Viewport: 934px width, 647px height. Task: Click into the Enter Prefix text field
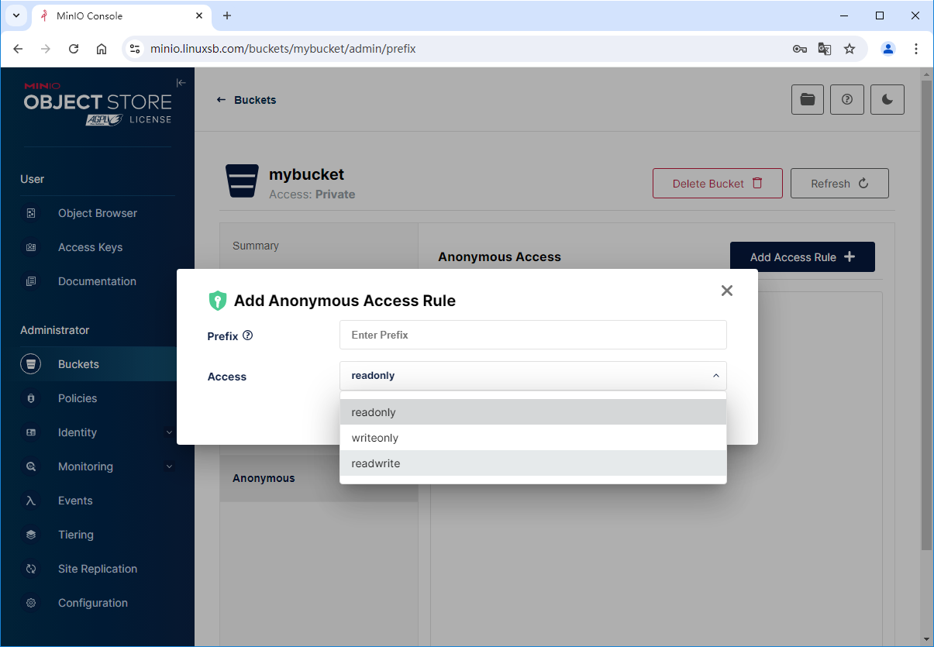click(x=532, y=335)
